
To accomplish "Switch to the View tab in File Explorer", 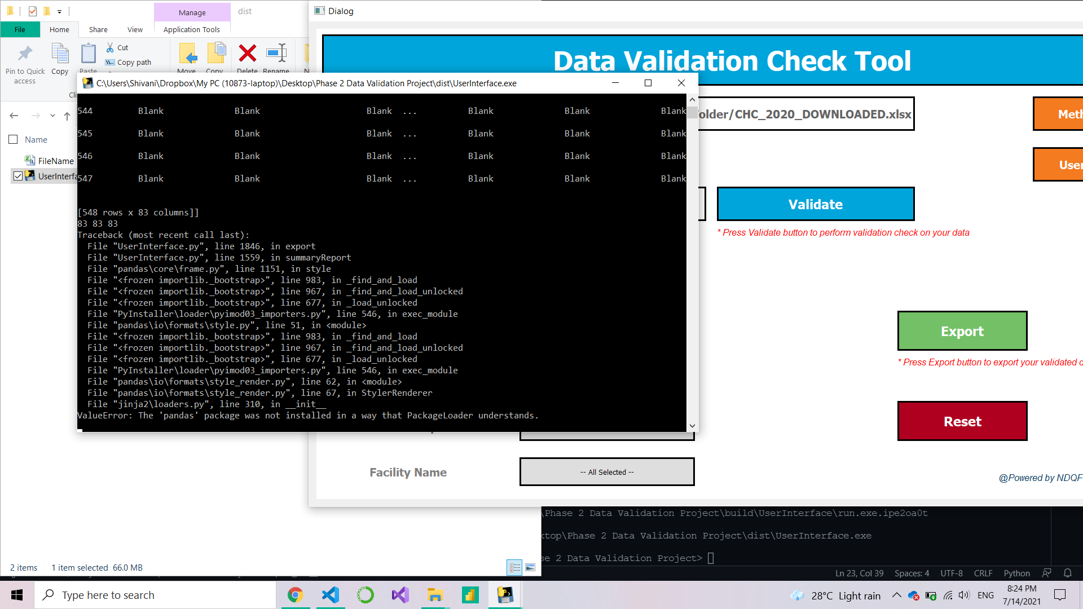I will click(135, 29).
